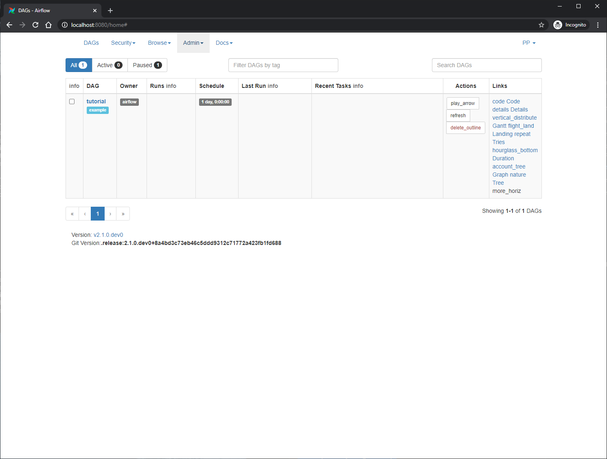Image resolution: width=607 pixels, height=459 pixels.
Task: Show Active DAGs filter
Action: (110, 65)
